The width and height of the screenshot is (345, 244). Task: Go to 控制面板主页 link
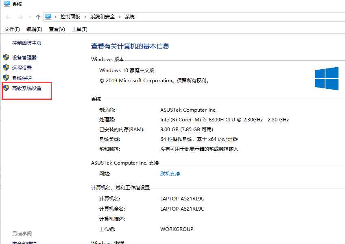(x=26, y=43)
